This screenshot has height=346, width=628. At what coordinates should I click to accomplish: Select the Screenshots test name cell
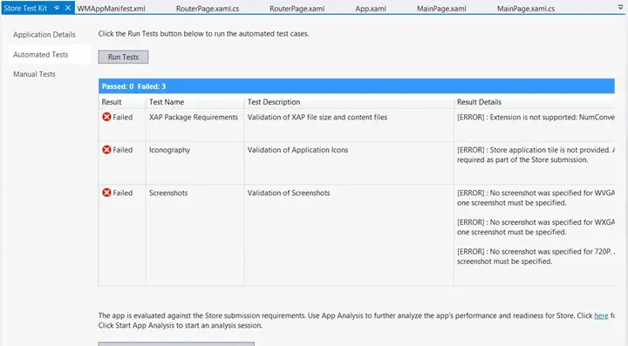[x=168, y=193]
